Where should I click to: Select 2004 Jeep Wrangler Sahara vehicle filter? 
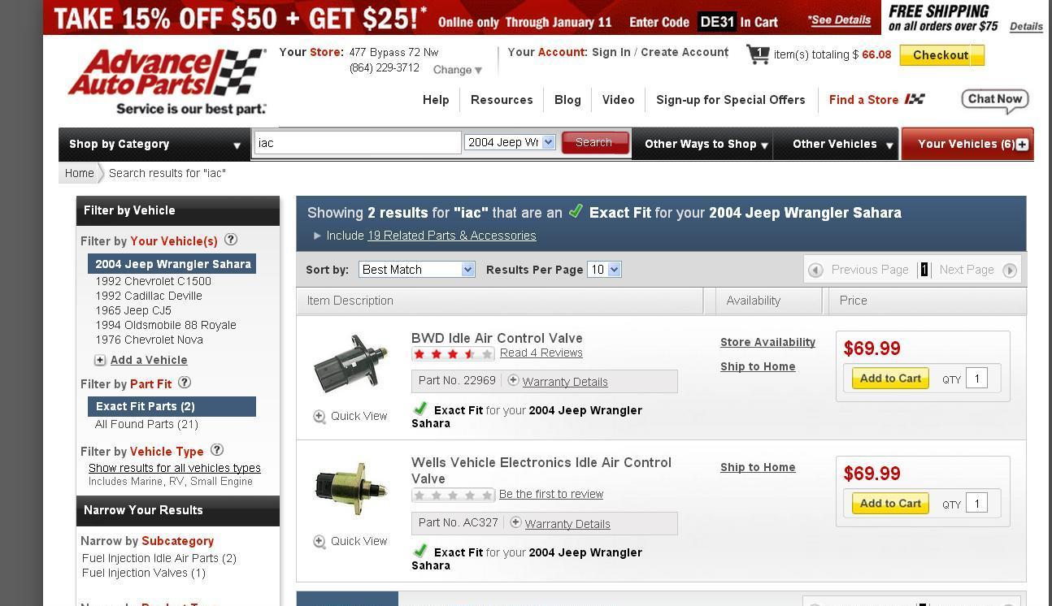tap(172, 264)
